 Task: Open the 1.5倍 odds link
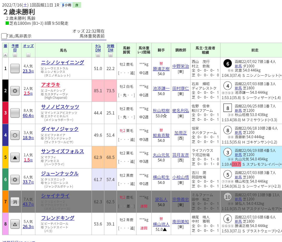(x=28, y=160)
